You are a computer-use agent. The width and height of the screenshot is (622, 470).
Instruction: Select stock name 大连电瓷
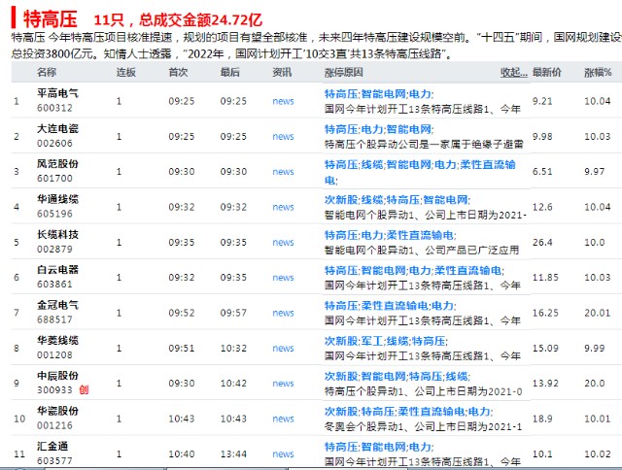[57, 128]
